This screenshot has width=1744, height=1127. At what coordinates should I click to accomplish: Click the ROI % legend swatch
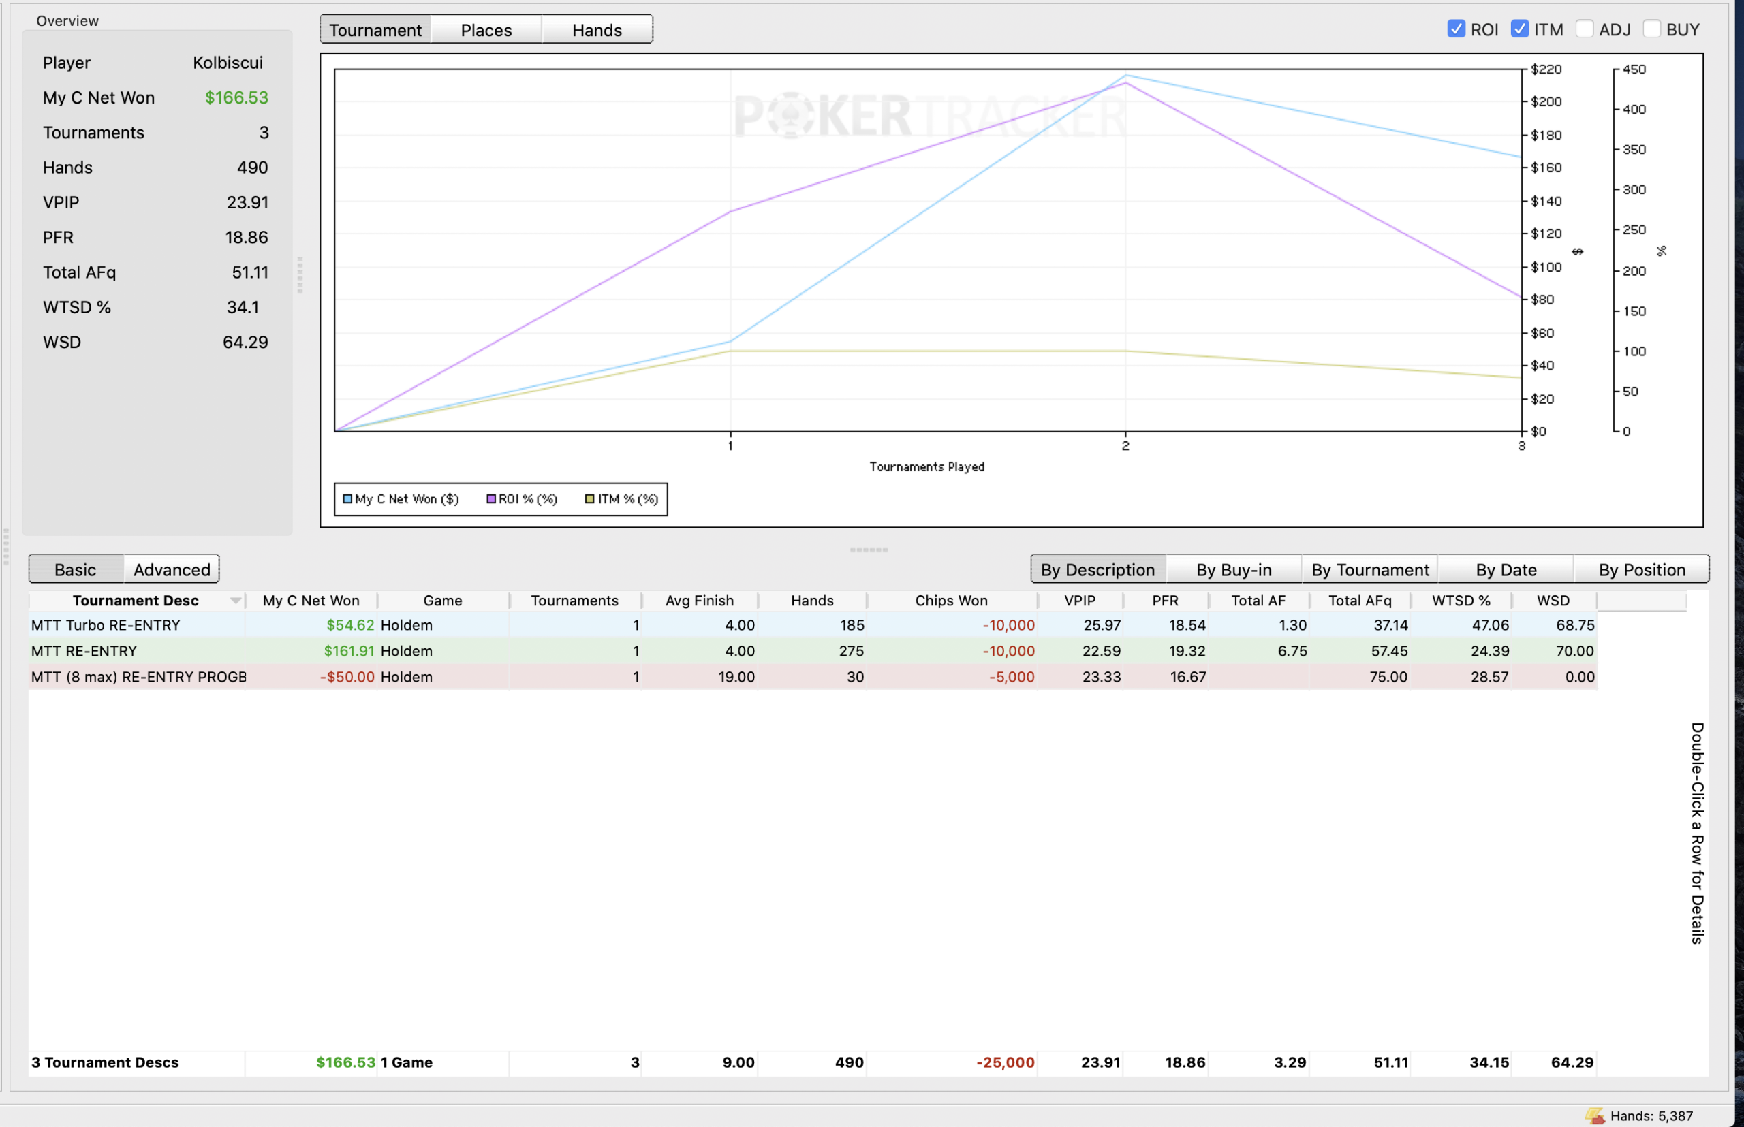[491, 499]
